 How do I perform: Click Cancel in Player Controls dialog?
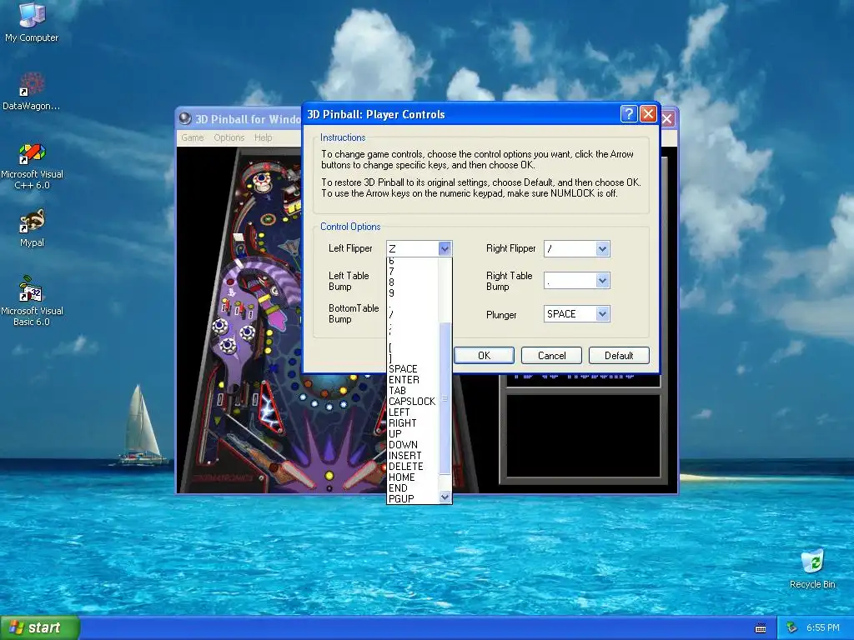[x=551, y=355]
